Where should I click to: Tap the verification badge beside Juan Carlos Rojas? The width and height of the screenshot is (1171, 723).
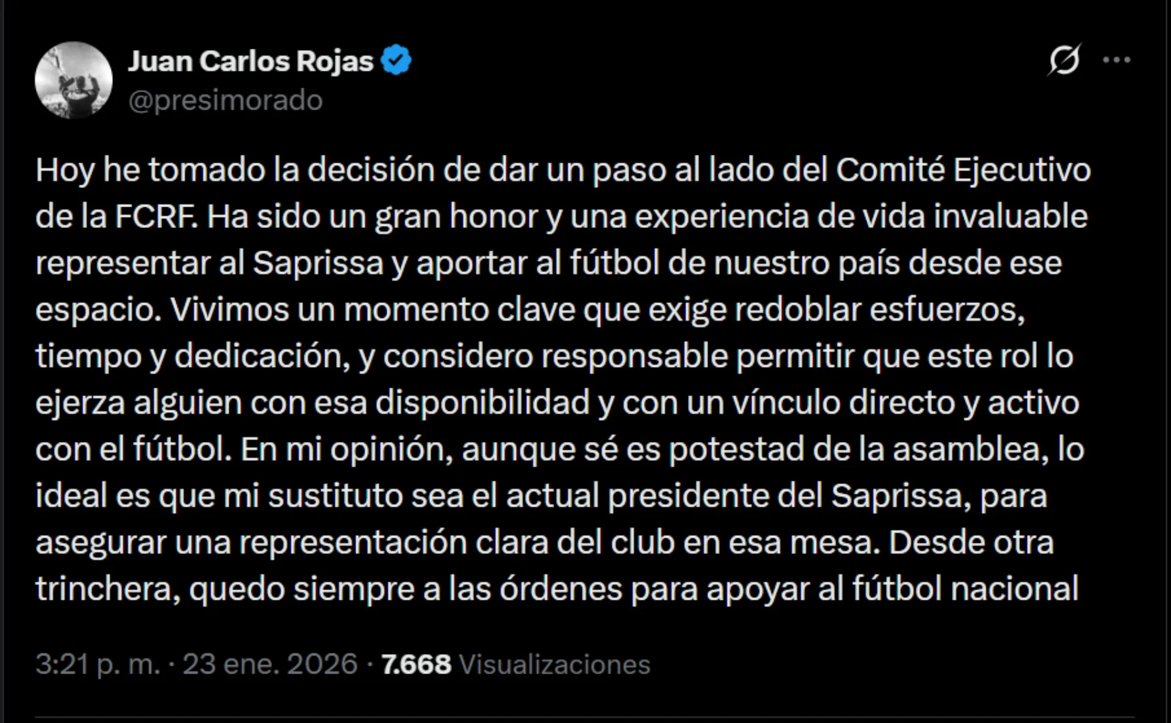[x=397, y=59]
